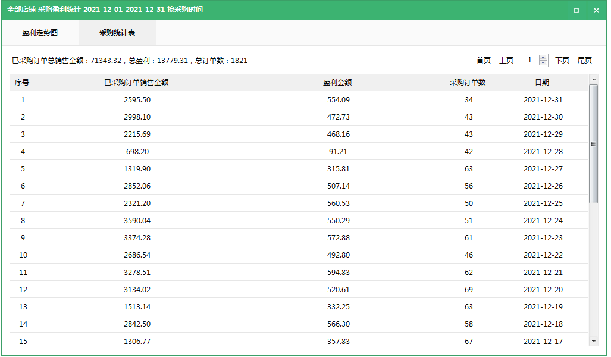This screenshot has height=357, width=611.
Task: Click the vertical scrollbar thumb
Action: point(594,144)
